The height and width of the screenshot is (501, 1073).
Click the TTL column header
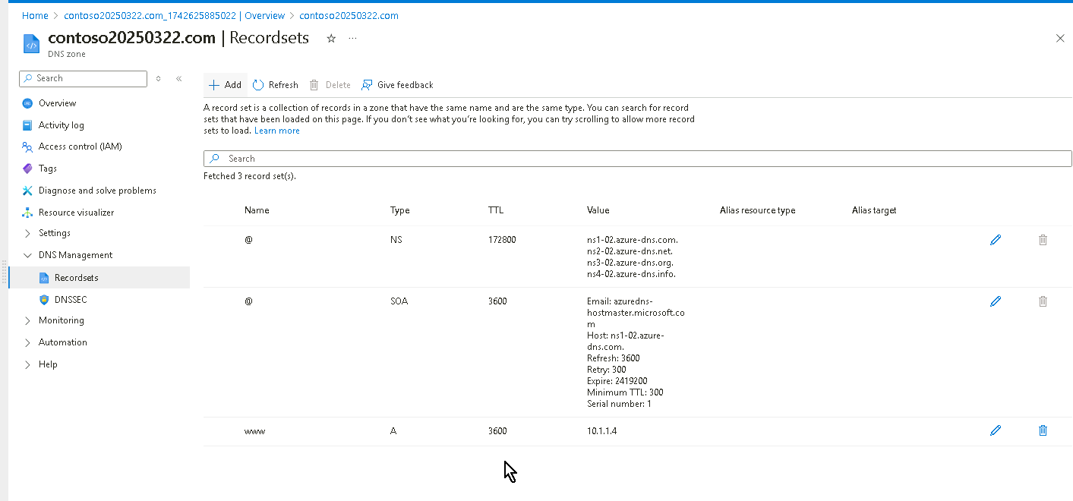coord(496,210)
